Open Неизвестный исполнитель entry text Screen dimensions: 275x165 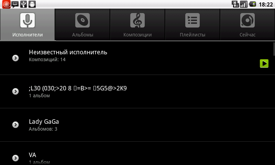(x=68, y=52)
